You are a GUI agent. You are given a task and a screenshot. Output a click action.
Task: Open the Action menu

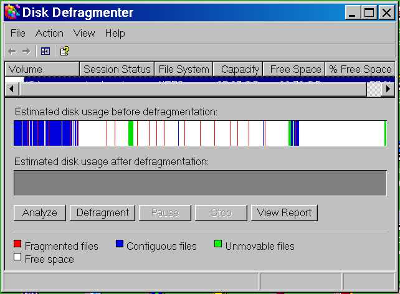click(x=49, y=33)
